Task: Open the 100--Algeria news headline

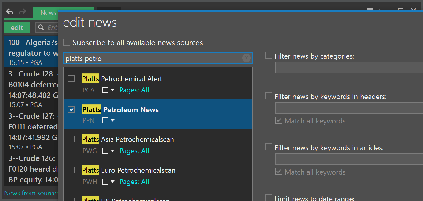Action: [x=31, y=51]
